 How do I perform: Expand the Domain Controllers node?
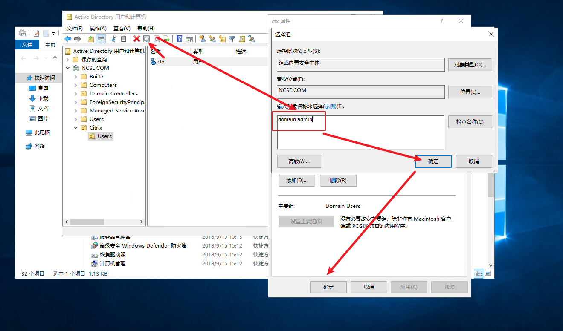[76, 94]
